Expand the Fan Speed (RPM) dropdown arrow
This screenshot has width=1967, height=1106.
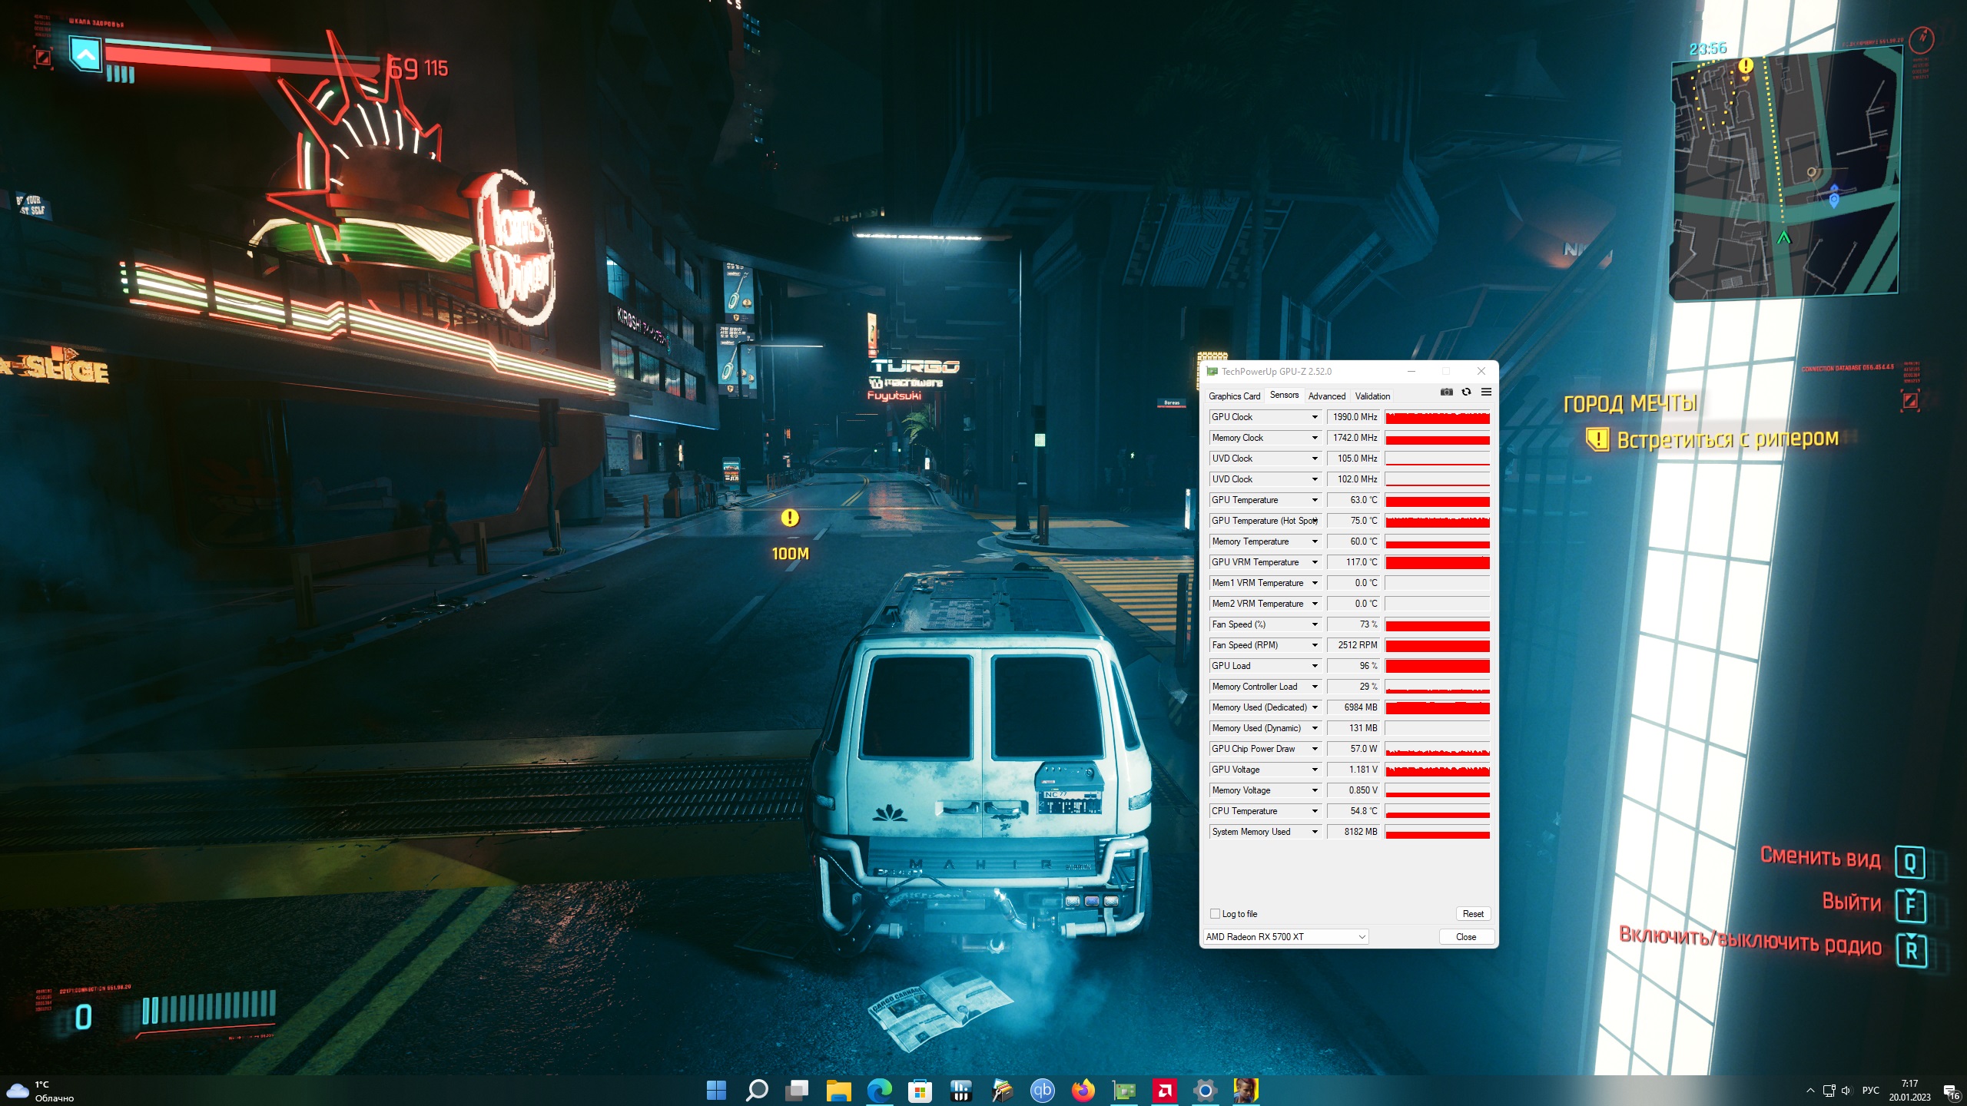tap(1315, 645)
